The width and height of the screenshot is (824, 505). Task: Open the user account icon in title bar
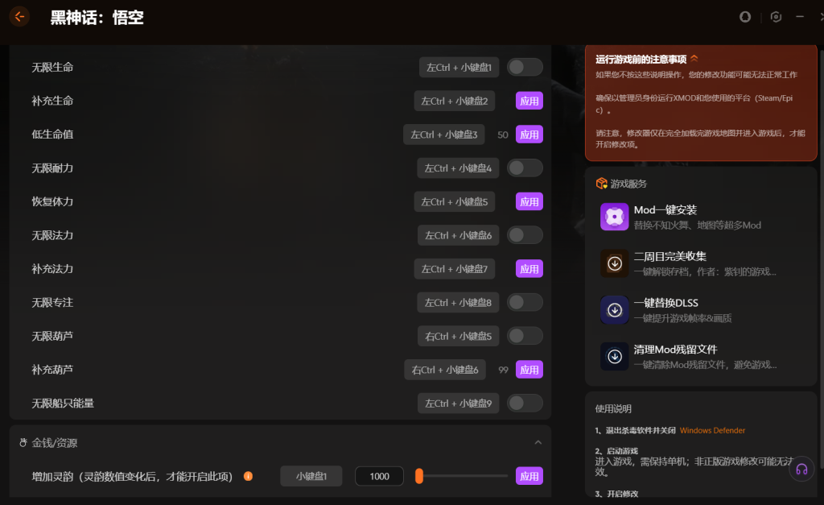[745, 17]
